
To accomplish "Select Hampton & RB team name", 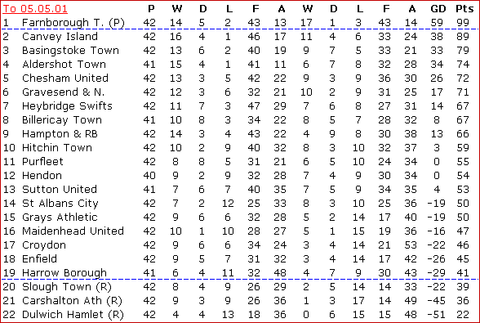I will 60,134.
